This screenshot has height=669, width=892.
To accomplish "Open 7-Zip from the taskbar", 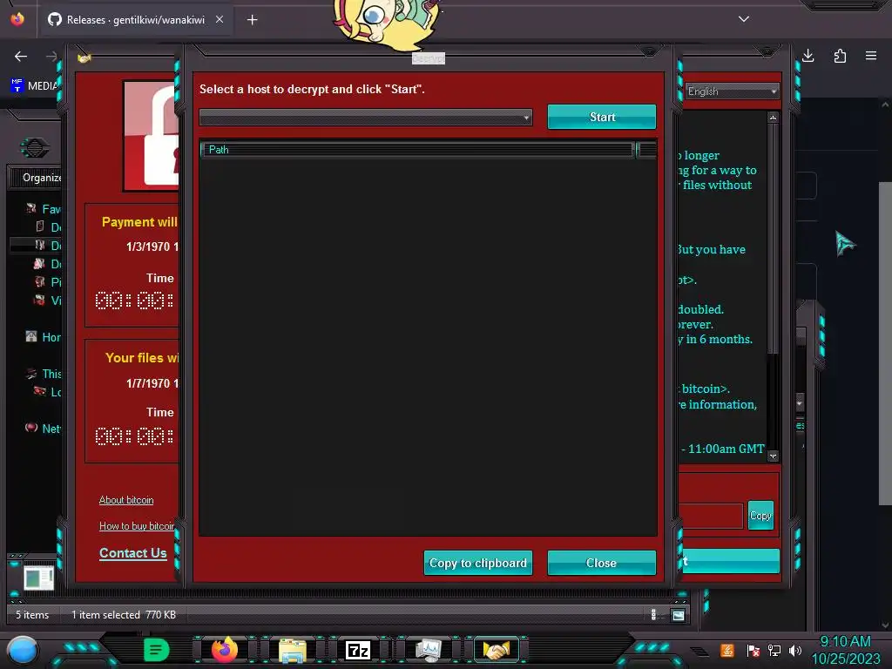I will pos(358,650).
